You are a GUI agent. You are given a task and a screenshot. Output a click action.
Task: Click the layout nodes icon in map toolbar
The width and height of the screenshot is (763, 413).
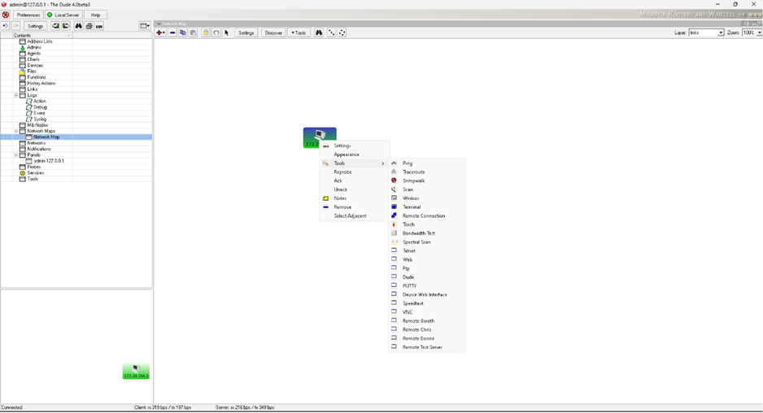pos(331,33)
